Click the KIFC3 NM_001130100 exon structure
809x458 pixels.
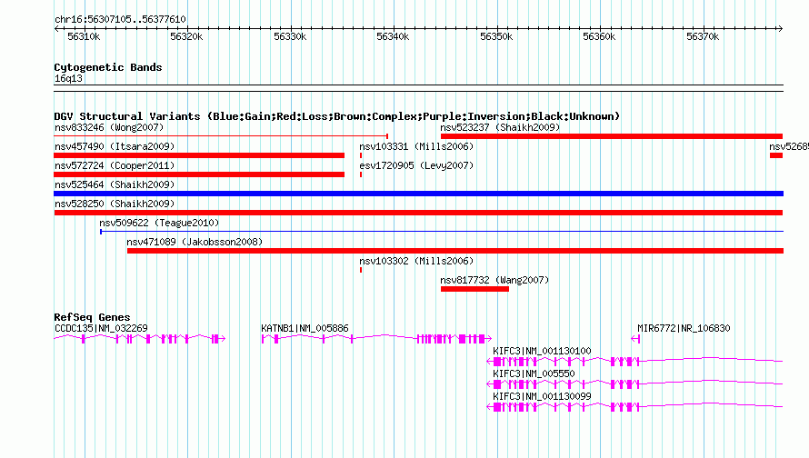634,362
